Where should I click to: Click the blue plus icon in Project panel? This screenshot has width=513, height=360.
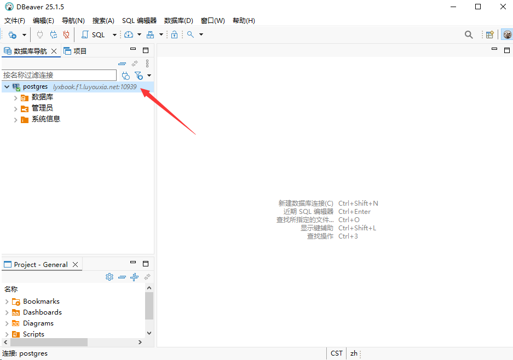click(135, 277)
